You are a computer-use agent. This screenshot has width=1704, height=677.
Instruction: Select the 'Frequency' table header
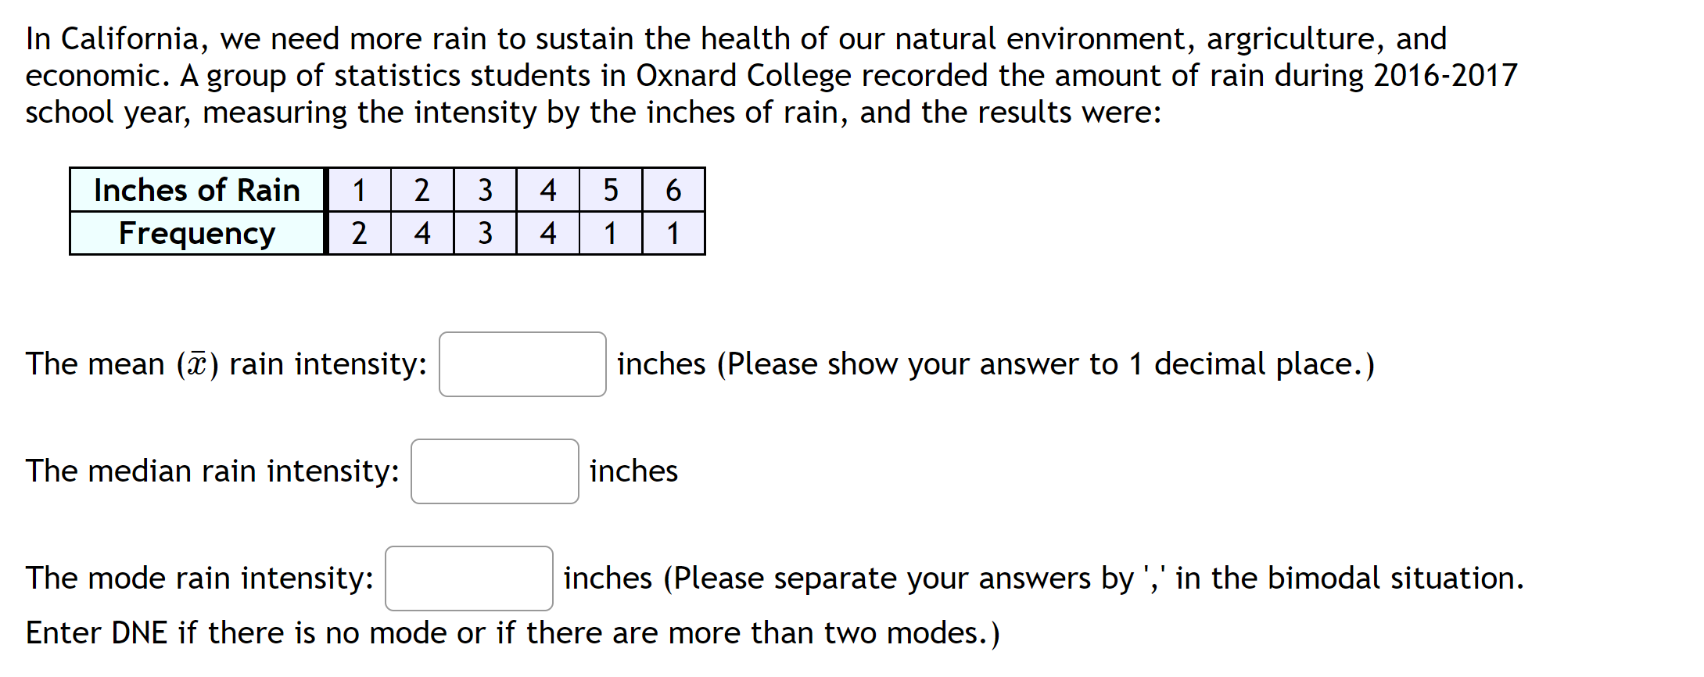pos(196,232)
